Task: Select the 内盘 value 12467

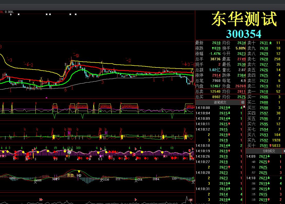Action: click(x=215, y=86)
